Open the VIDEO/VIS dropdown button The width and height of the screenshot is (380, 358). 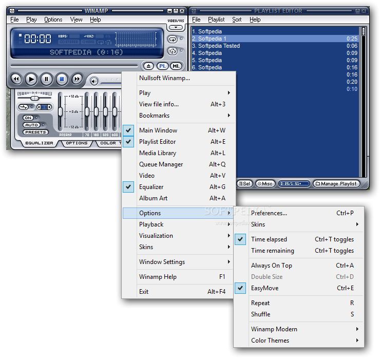(x=176, y=27)
